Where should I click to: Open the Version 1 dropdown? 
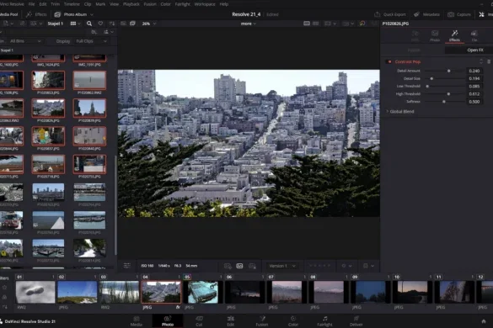point(282,266)
